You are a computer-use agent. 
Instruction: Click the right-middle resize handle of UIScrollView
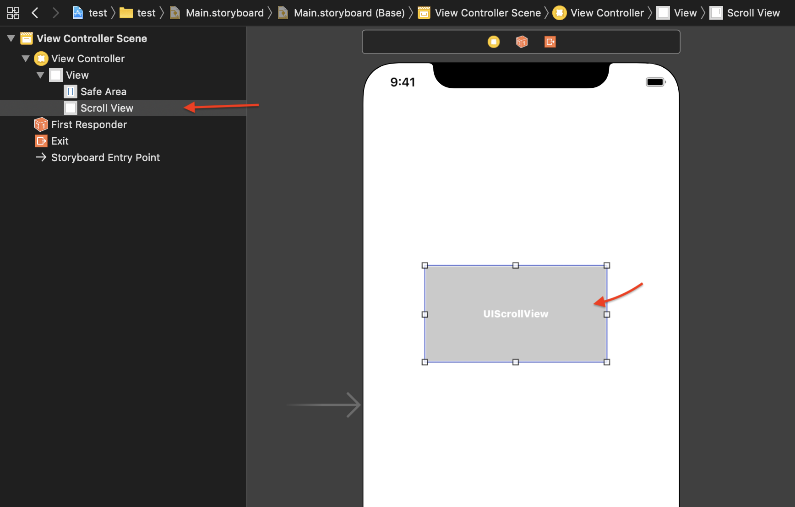[607, 314]
